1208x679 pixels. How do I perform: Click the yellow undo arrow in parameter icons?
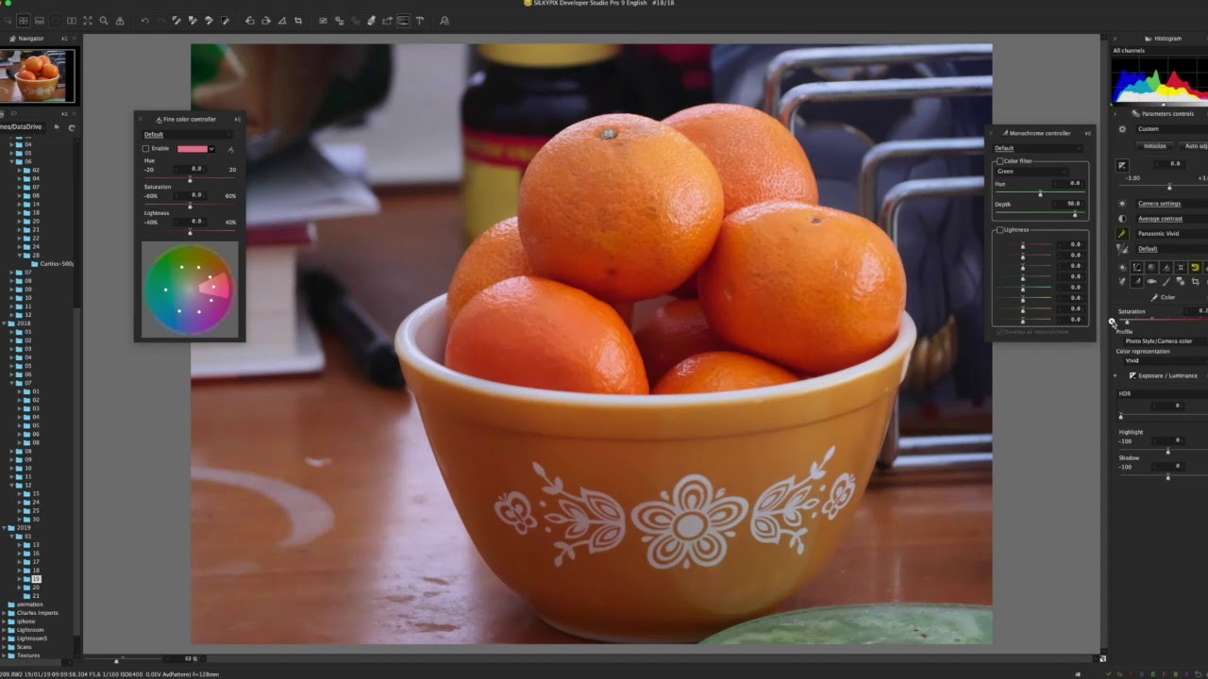click(x=1195, y=268)
